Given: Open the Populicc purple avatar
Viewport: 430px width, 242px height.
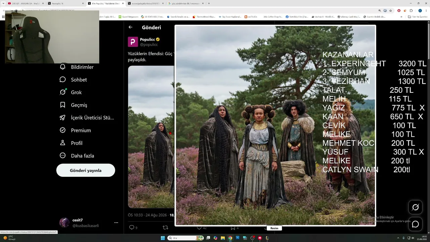Looking at the screenshot, I should click(133, 42).
